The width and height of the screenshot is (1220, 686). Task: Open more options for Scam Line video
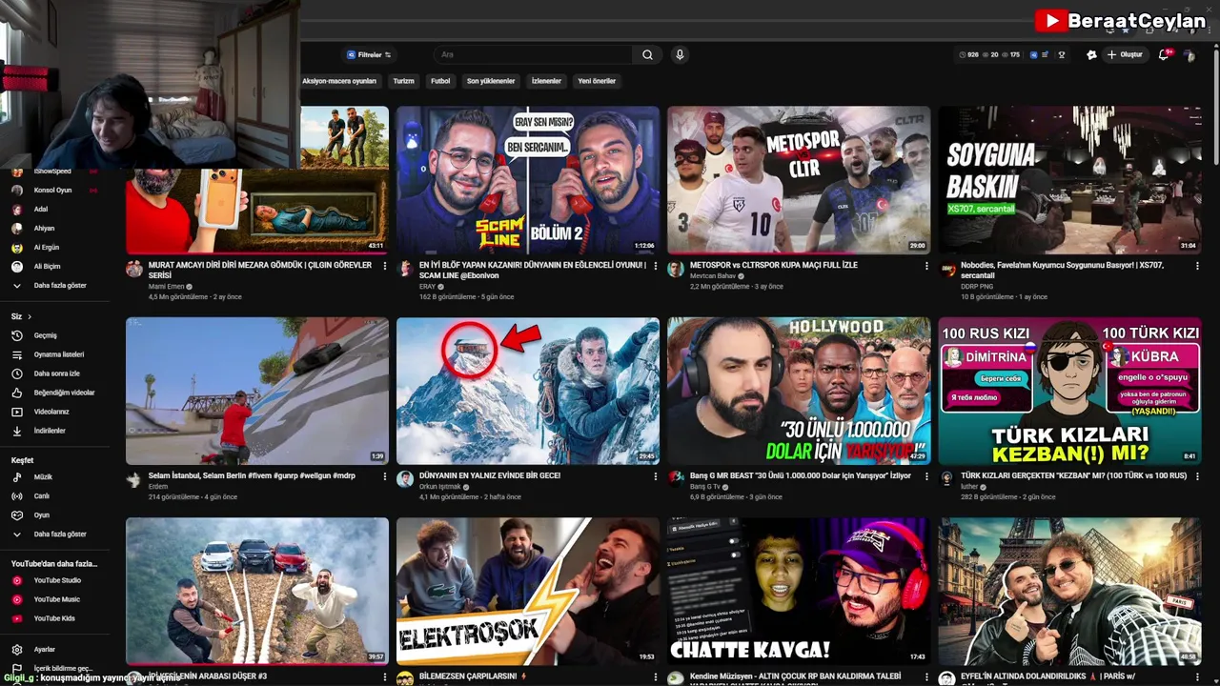pyautogui.click(x=656, y=266)
